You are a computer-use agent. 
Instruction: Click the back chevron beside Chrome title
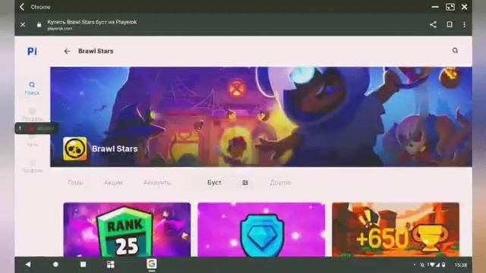tap(22, 7)
